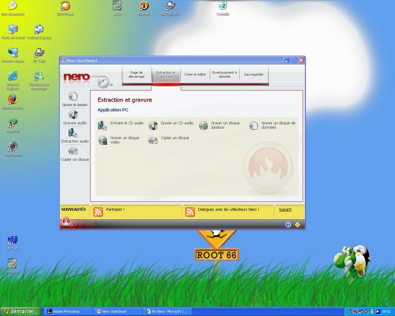The image size is (395, 316).
Task: Click Copier un disque icon in main panel
Action: (x=153, y=140)
